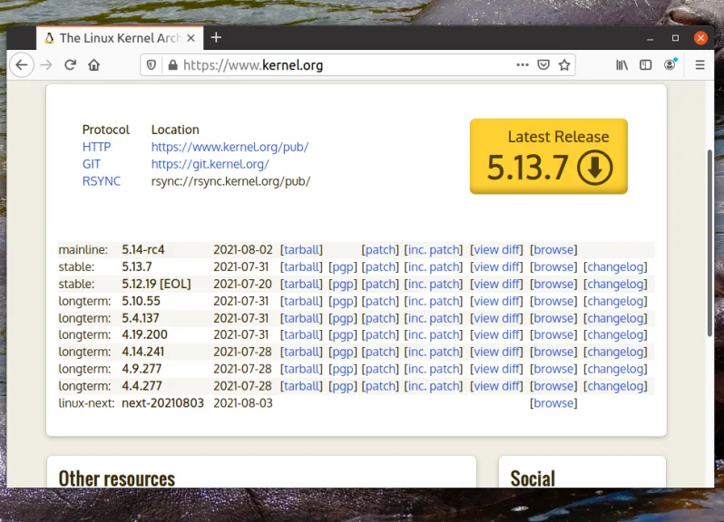Screen dimensions: 724x522
Task: Open mainline 5.14-rc4 patch link
Action: [x=380, y=250]
